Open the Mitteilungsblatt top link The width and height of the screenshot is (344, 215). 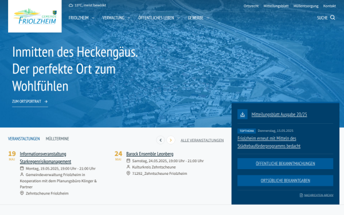pyautogui.click(x=276, y=6)
